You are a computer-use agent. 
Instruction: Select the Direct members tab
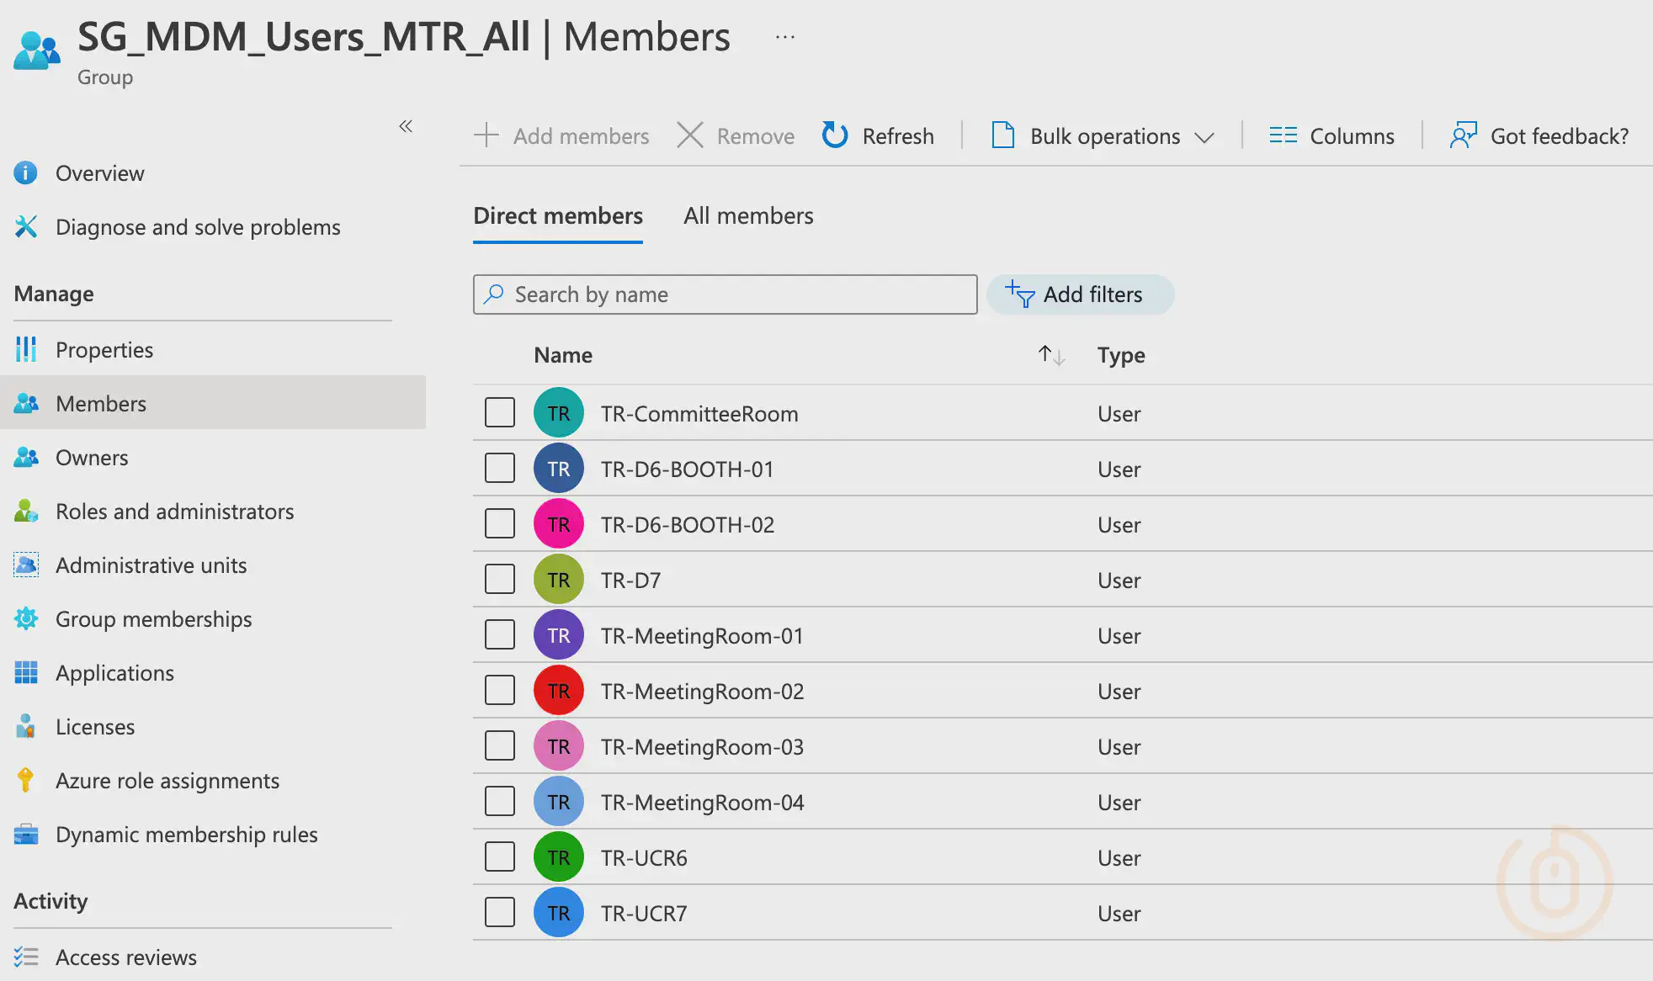[x=558, y=216]
